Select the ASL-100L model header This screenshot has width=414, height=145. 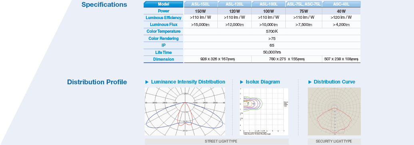point(269,4)
